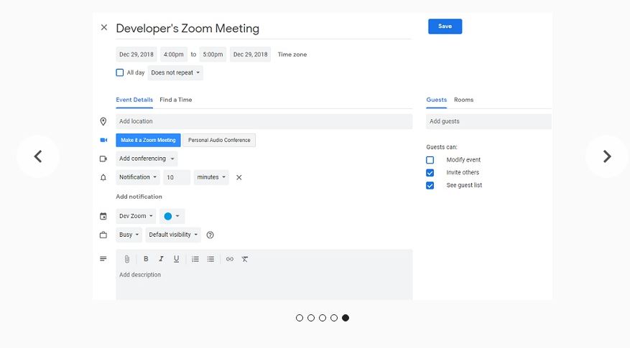The width and height of the screenshot is (630, 348).
Task: Uncheck See guest list permission
Action: 430,185
